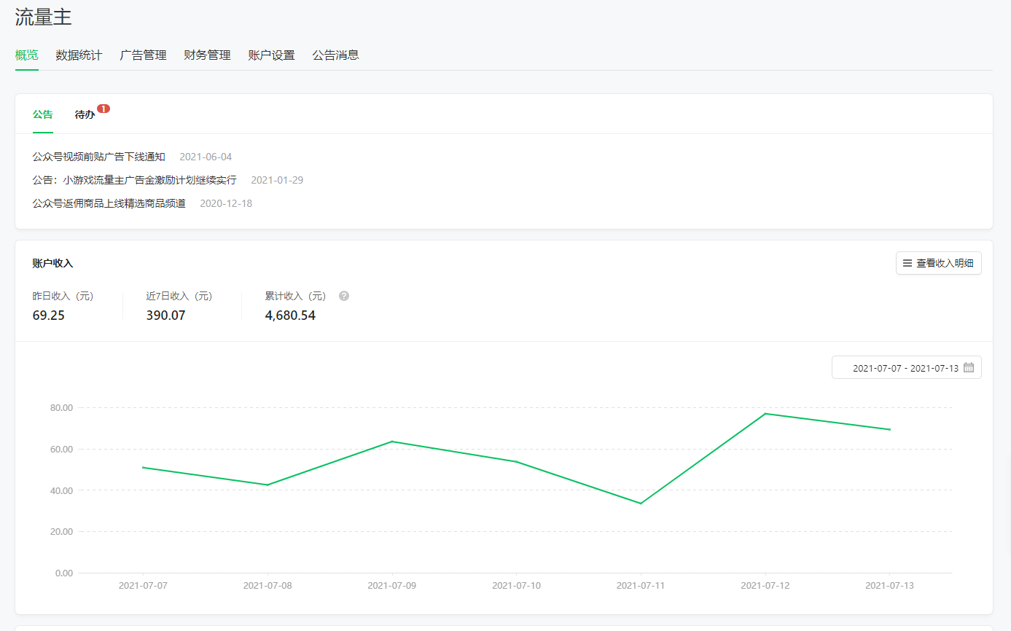
Task: Click the chart peak point at 2021-07-12
Action: point(765,414)
